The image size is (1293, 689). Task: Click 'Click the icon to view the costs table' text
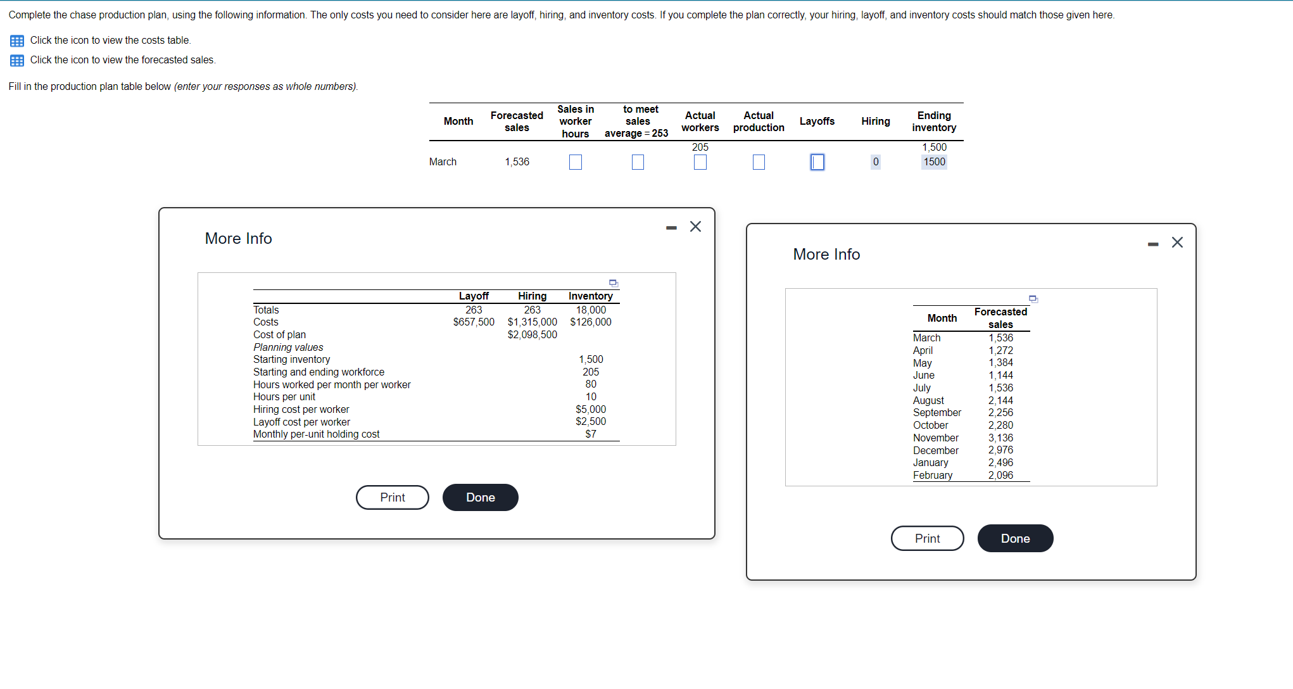click(110, 41)
